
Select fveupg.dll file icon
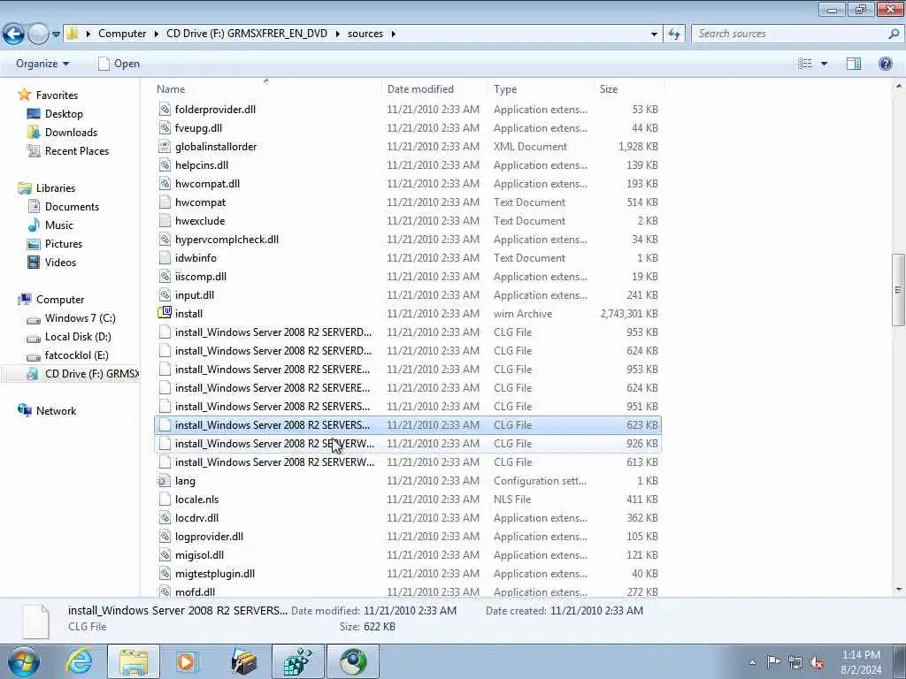[165, 127]
